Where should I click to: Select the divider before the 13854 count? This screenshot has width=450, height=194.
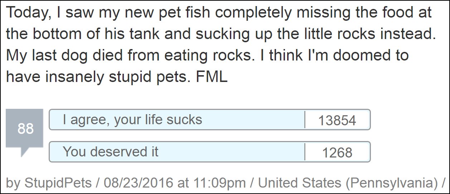pos(305,120)
